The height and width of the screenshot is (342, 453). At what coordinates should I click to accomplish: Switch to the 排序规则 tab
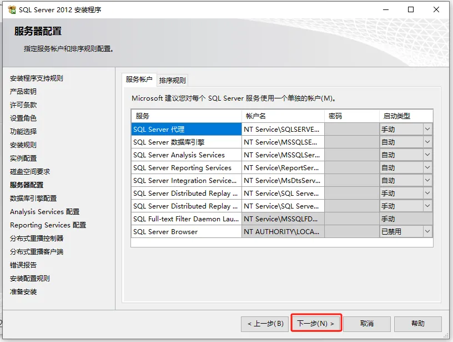pos(173,80)
